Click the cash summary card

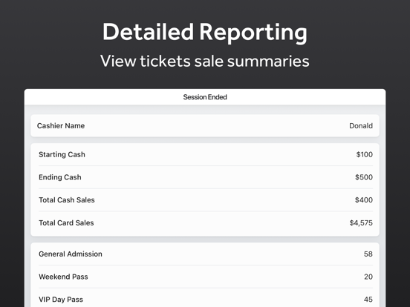point(205,190)
